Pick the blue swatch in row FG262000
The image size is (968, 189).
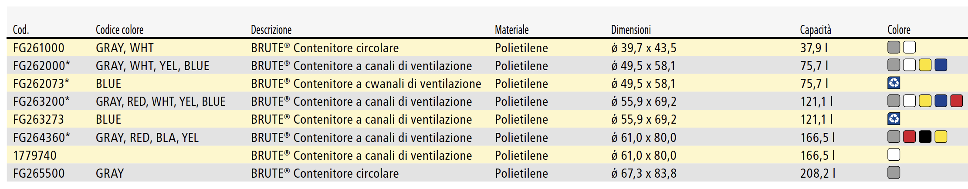941,65
